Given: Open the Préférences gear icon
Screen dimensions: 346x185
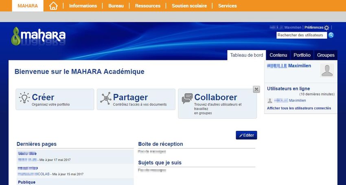Looking at the screenshot, I should 326,28.
